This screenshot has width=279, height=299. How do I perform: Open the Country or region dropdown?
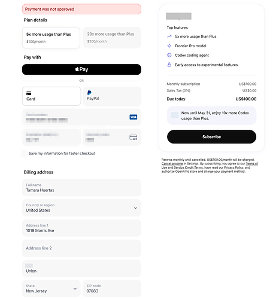tap(81, 208)
